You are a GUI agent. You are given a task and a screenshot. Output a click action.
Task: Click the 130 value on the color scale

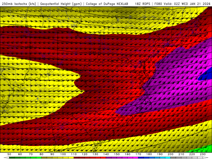click(x=95, y=154)
